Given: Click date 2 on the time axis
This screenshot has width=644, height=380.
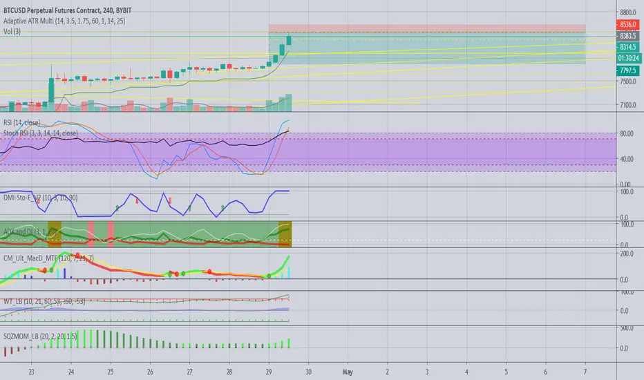Looking at the screenshot, I should 387,372.
